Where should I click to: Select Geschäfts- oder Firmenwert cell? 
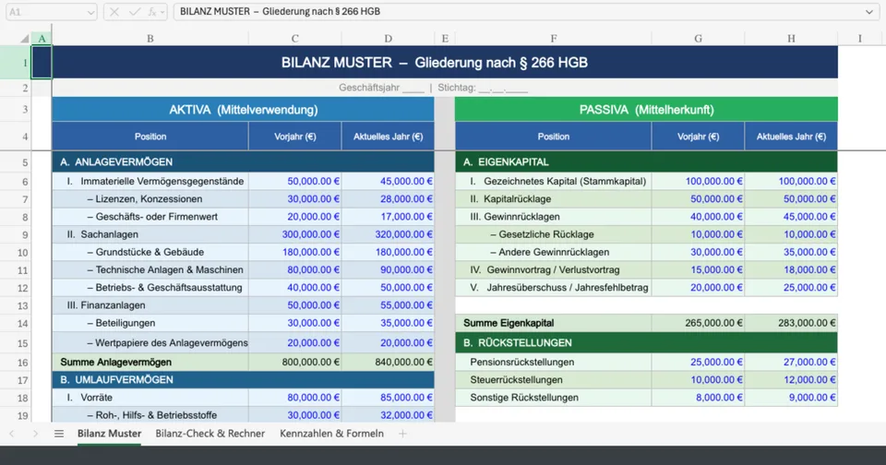[150, 217]
